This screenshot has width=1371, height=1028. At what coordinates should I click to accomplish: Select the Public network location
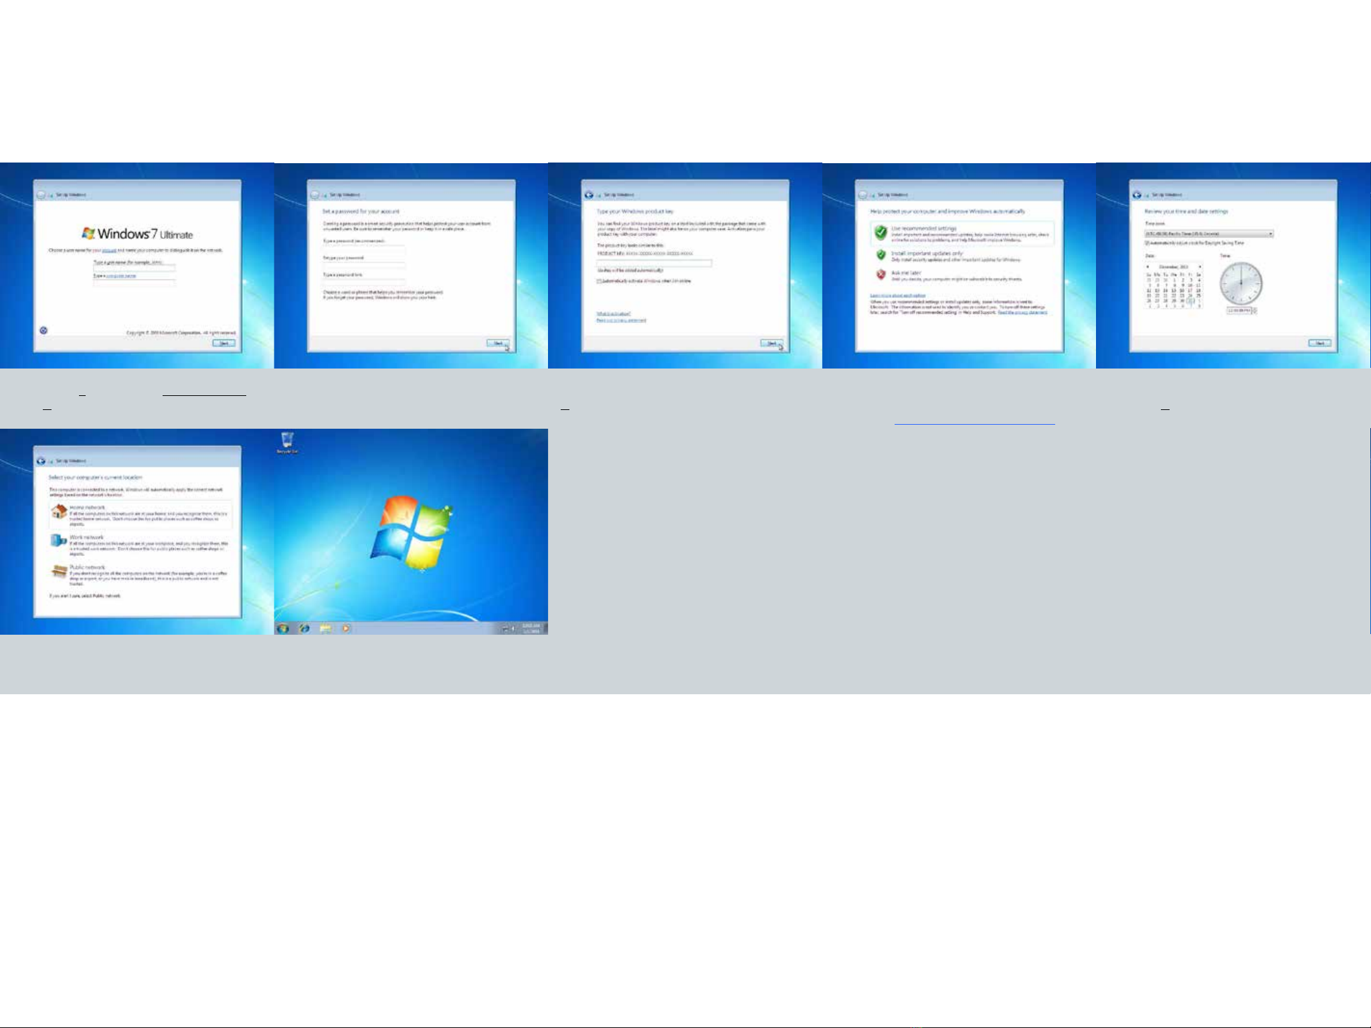[141, 575]
